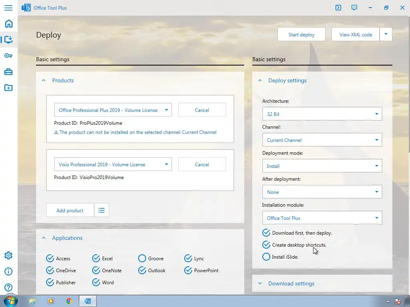This screenshot has width=410, height=307.
Task: Open Visio Professional 2019 product dropdown
Action: pyautogui.click(x=113, y=164)
